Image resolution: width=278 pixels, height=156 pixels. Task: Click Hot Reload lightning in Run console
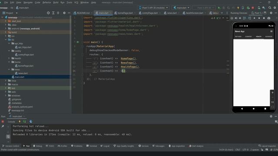(20, 121)
